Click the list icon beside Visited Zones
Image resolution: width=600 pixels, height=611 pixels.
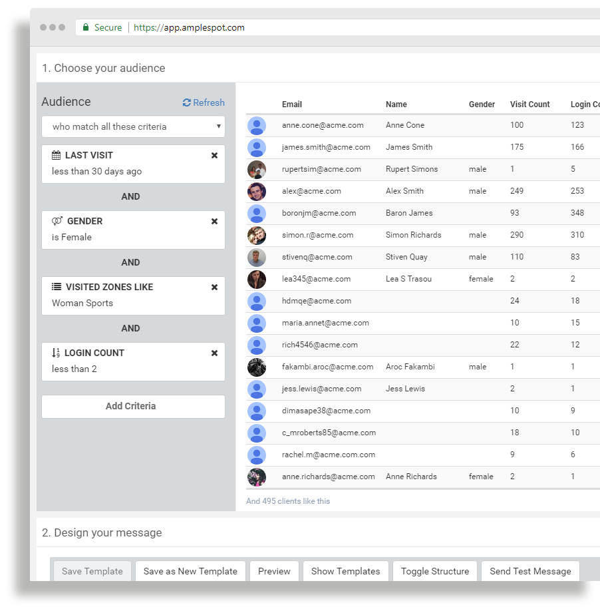tap(57, 287)
